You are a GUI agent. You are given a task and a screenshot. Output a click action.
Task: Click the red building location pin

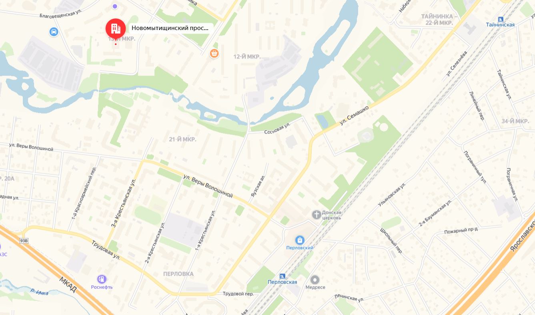(x=116, y=29)
